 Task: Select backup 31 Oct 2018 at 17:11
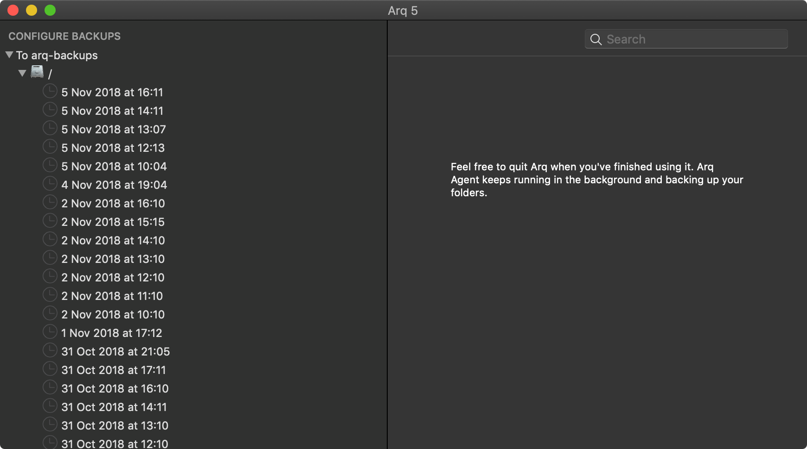coord(114,370)
